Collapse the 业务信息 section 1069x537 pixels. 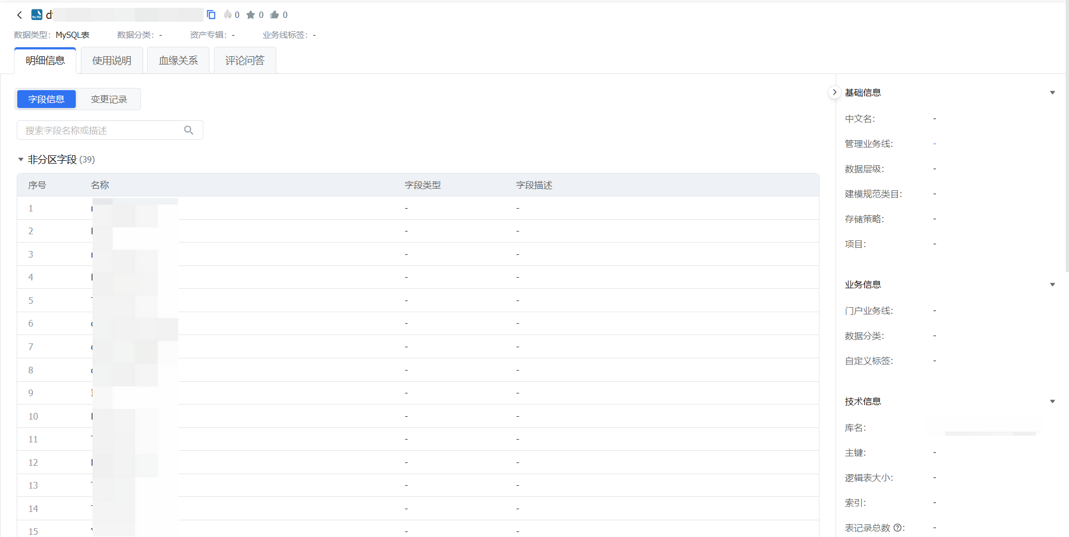(x=1052, y=284)
